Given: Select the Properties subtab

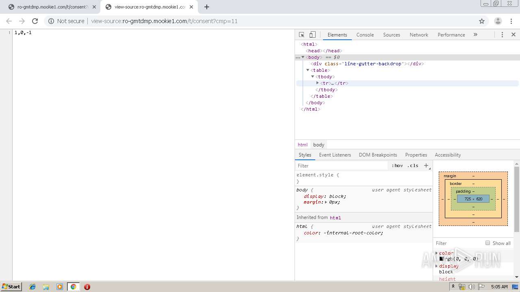Looking at the screenshot, I should [416, 155].
